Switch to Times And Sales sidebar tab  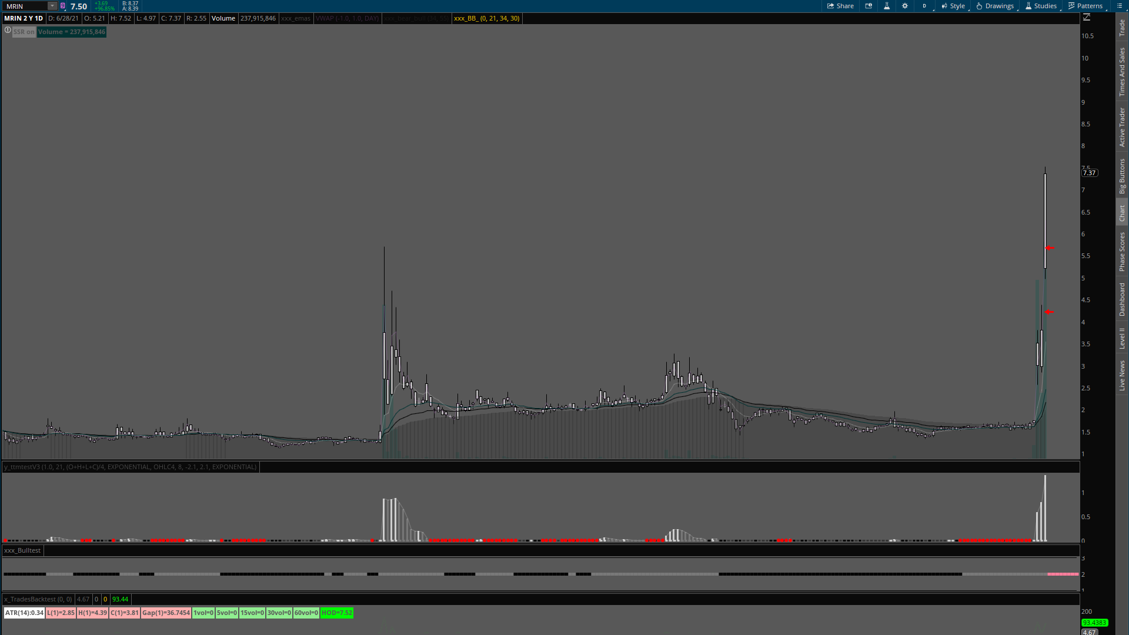coord(1122,72)
